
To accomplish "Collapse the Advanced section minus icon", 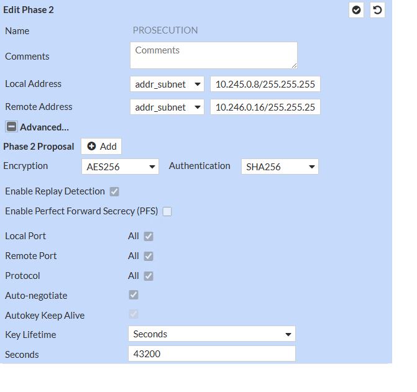I will [x=11, y=127].
